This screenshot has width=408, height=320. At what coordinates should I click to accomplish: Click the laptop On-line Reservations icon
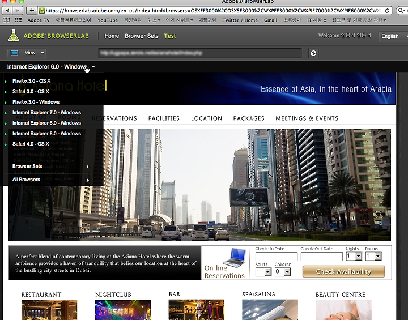(x=234, y=258)
